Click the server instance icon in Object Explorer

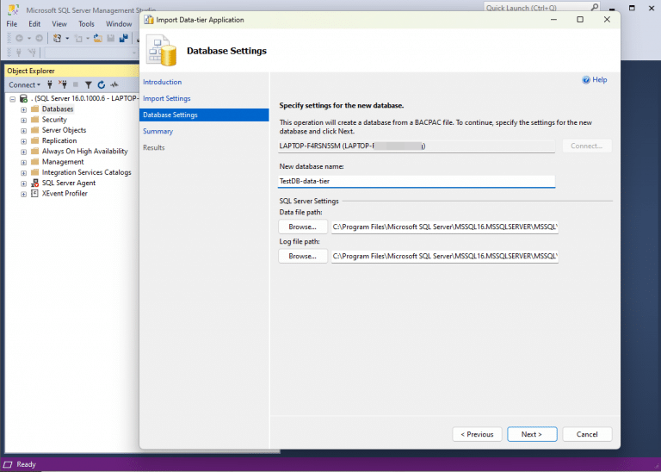(23, 99)
